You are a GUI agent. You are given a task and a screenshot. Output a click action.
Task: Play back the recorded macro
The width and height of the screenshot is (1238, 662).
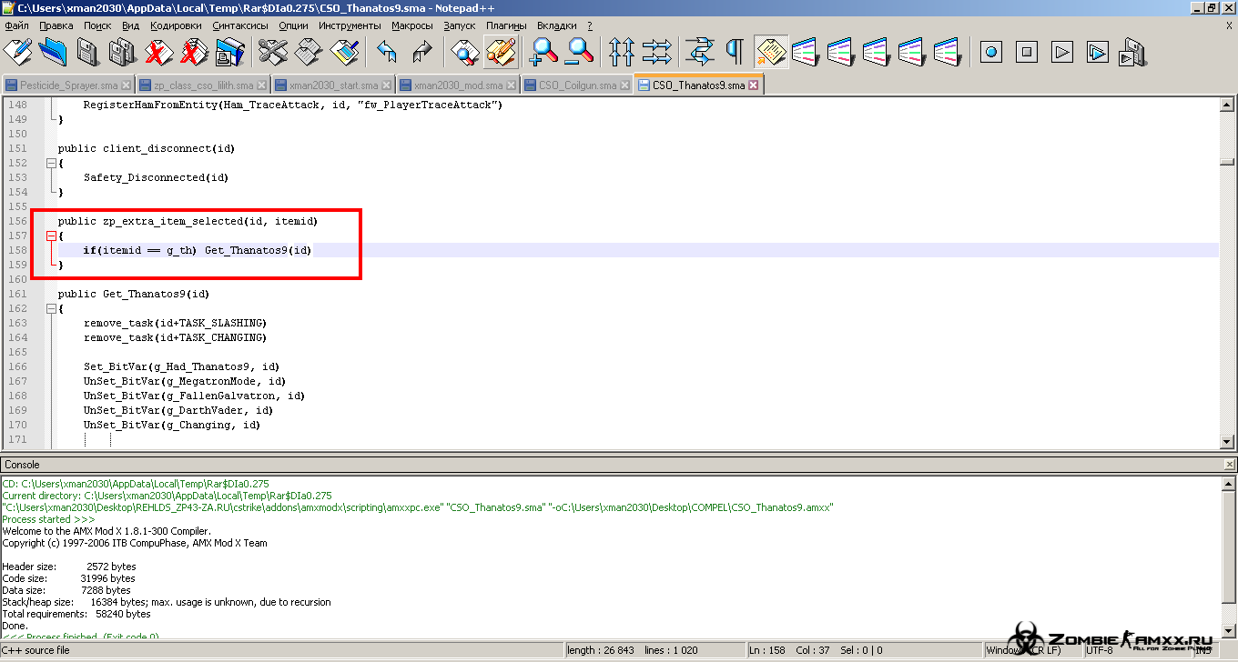tap(1062, 51)
